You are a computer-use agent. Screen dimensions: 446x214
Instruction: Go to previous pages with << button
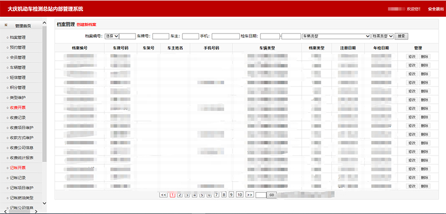point(163,194)
